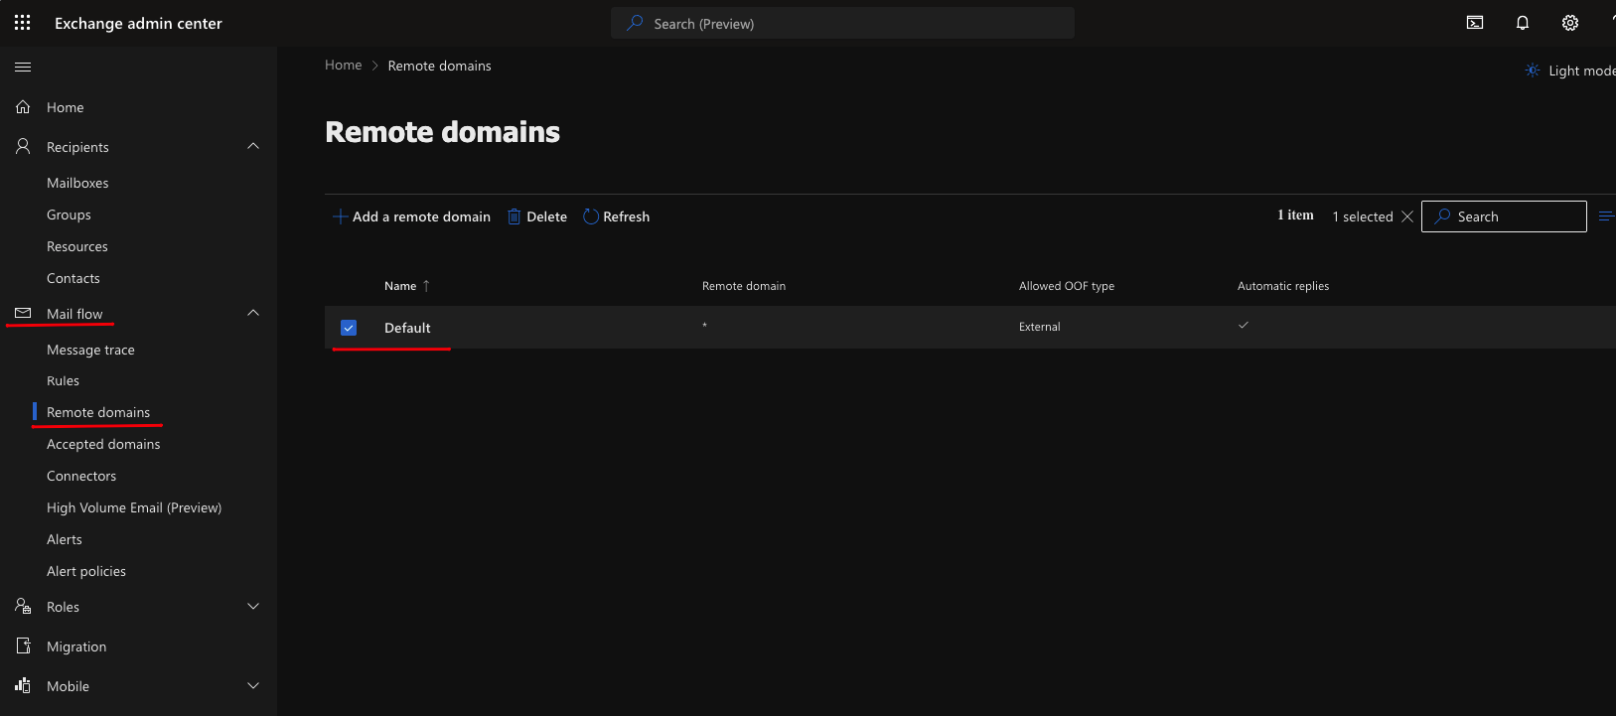Expand the Mobile section chevron
Viewport: 1616px width, 716px height.
tap(253, 686)
